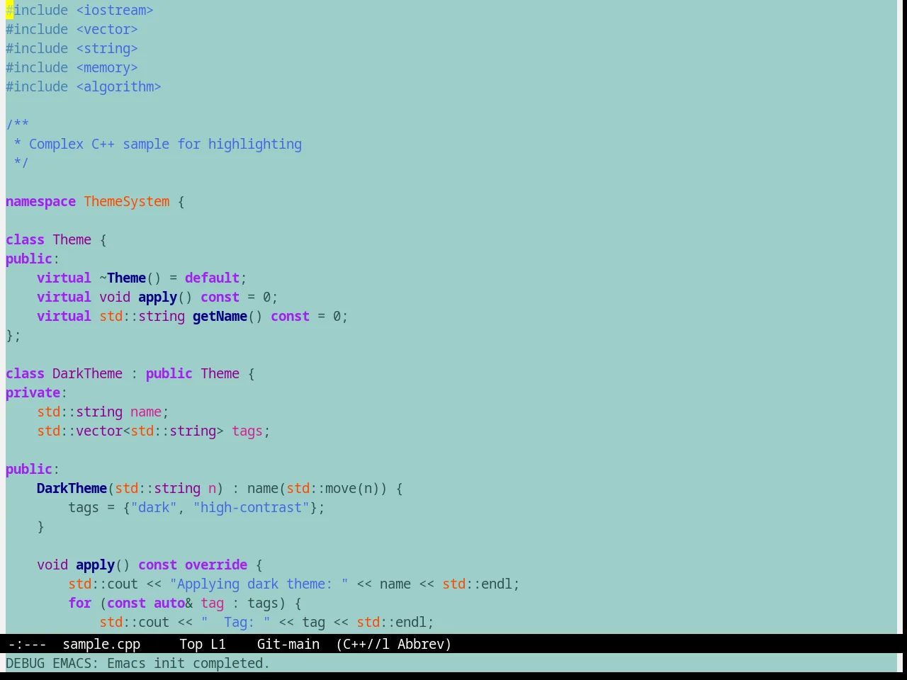Click vector in std::vector<std::string>
The height and width of the screenshot is (680, 907).
[x=99, y=431]
